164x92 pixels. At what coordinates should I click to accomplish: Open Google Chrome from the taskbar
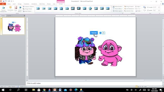point(44,90)
